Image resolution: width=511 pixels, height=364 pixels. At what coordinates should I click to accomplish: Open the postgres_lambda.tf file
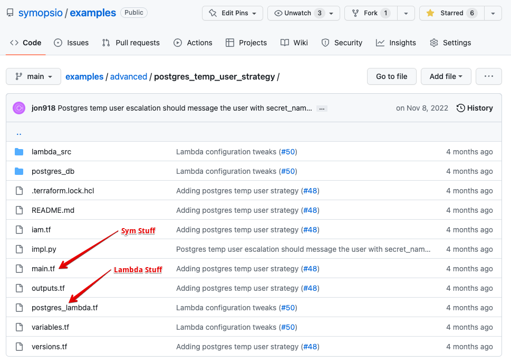point(64,308)
